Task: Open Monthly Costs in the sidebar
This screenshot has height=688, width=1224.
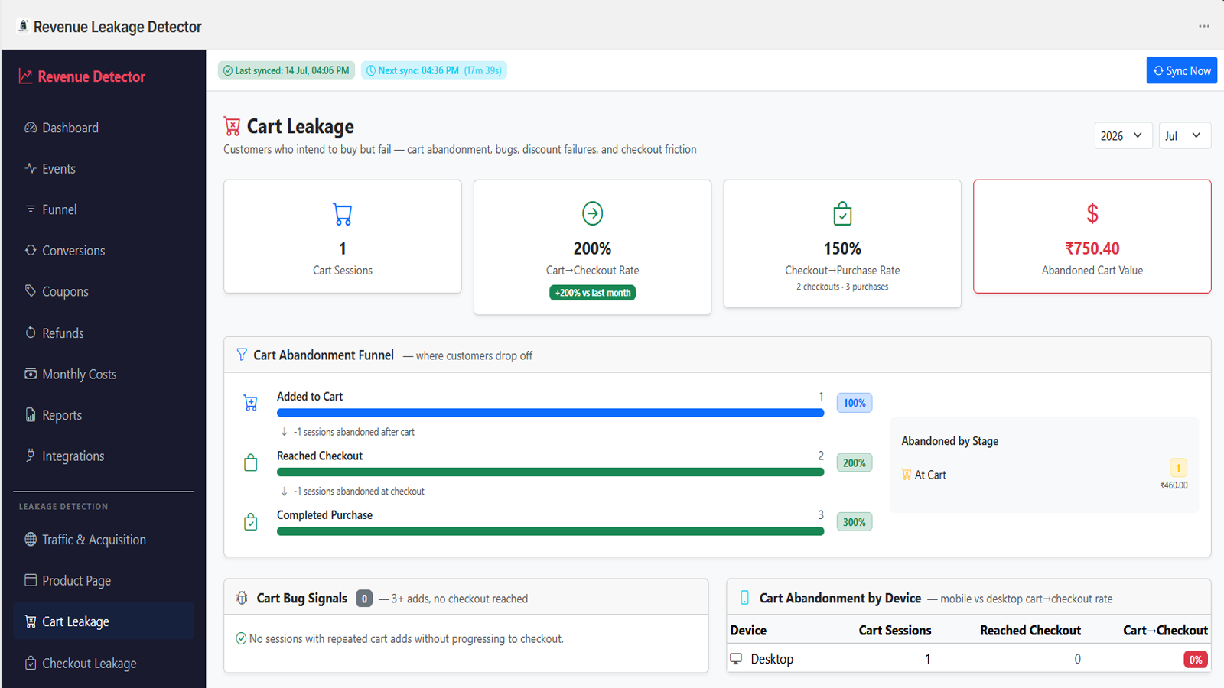Action: (x=103, y=374)
